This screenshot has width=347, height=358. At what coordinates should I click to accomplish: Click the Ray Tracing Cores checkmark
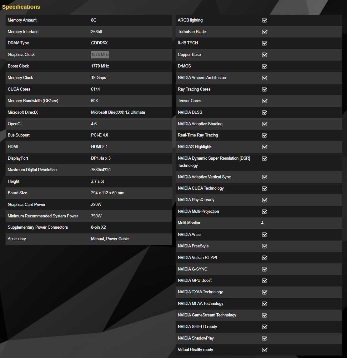[264, 89]
